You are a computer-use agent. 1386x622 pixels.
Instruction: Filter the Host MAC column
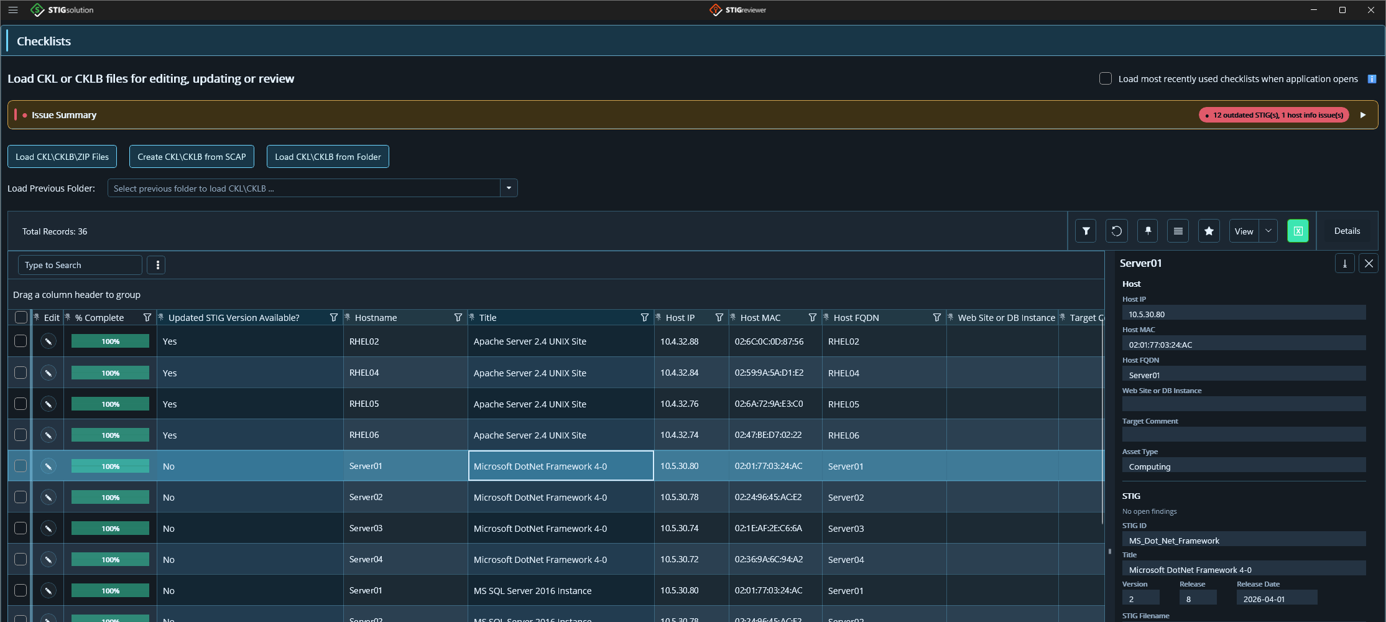[813, 317]
